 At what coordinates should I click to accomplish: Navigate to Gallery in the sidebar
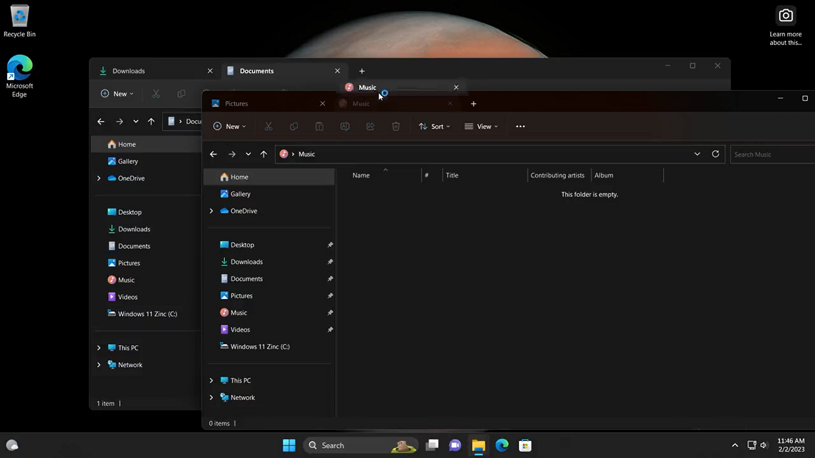coord(239,193)
